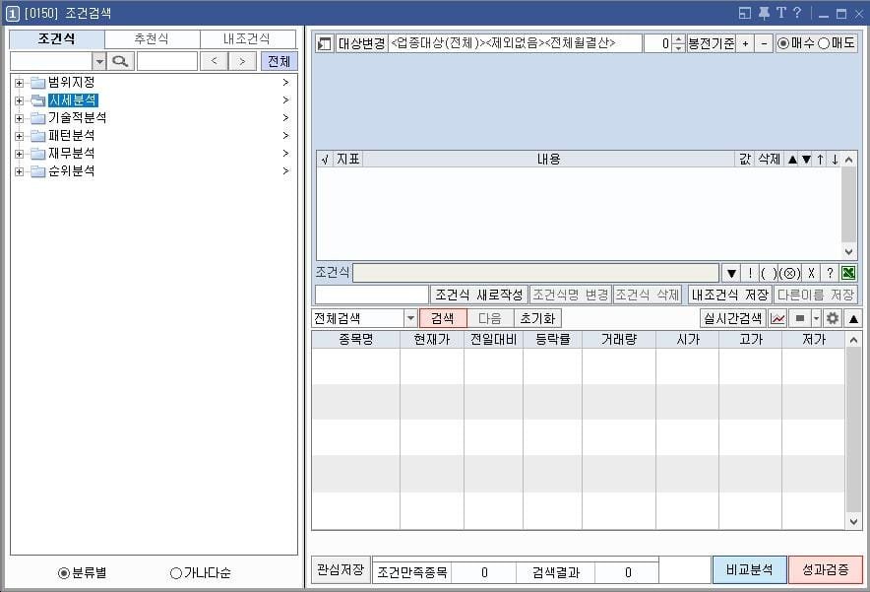
Task: Open the Excel export icon beside condition field
Action: (x=847, y=272)
